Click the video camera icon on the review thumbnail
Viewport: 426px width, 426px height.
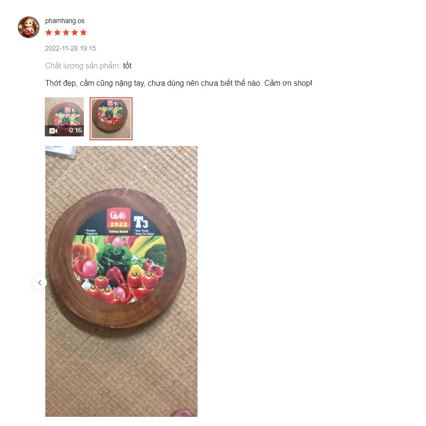[53, 131]
